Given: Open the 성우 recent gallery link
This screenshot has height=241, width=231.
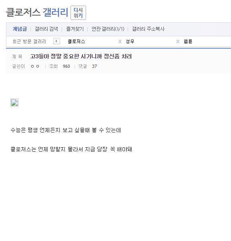Looking at the screenshot, I should coord(130,41).
